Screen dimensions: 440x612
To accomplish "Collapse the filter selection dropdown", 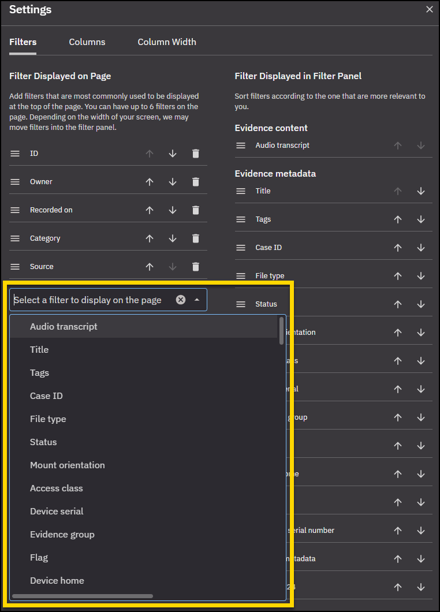I will coord(196,299).
